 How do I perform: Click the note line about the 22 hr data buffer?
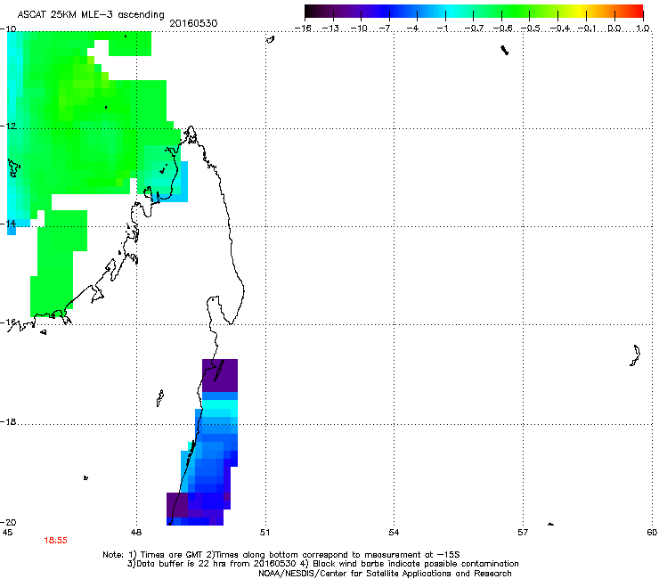[x=322, y=564]
